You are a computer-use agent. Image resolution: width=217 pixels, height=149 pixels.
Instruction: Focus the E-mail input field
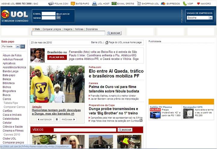click(49, 14)
